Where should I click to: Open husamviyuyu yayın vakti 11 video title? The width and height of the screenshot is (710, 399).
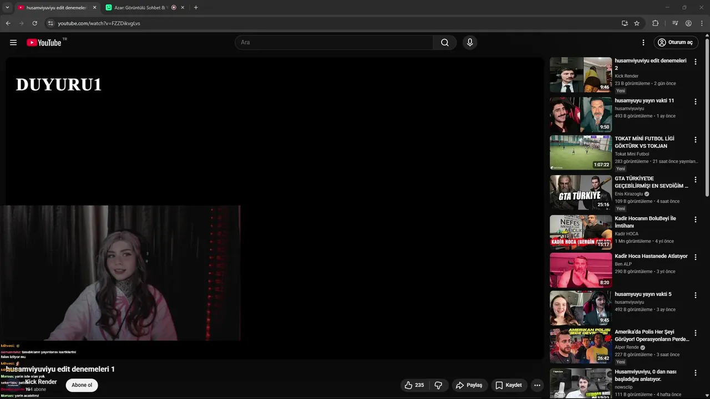[644, 101]
